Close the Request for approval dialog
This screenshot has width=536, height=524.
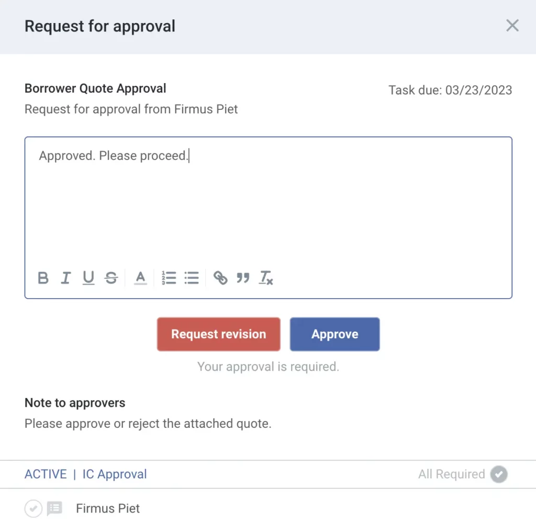pyautogui.click(x=512, y=25)
